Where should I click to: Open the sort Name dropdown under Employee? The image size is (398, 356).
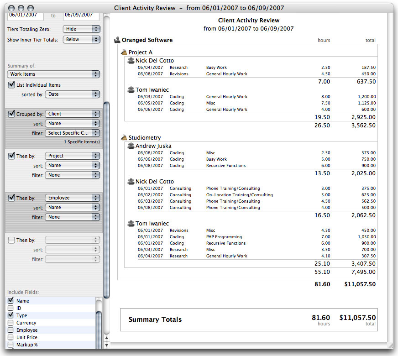73,207
